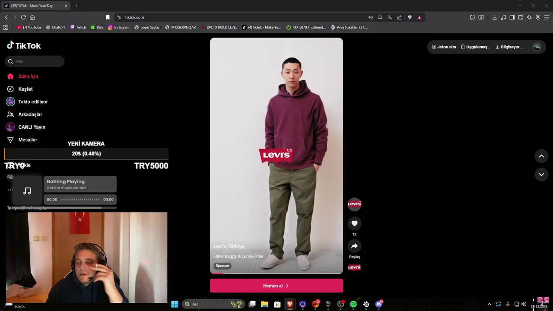Click the video progress bar

[x=276, y=273]
